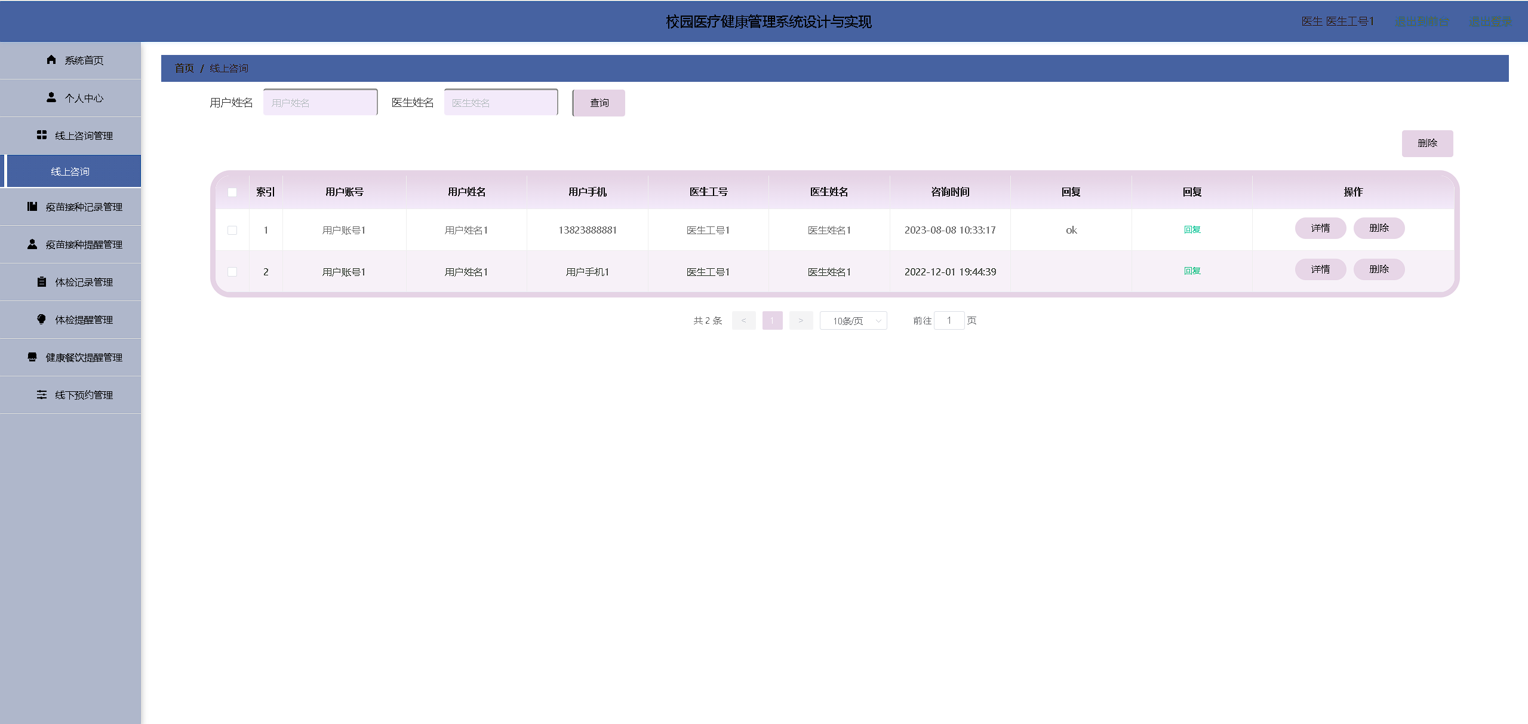
Task: Click the grid icon beside 线上咨询管理
Action: pyautogui.click(x=42, y=135)
